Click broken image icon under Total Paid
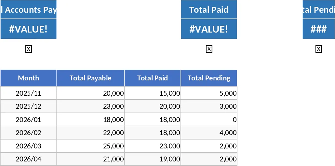The image size is (335, 166). 209,49
